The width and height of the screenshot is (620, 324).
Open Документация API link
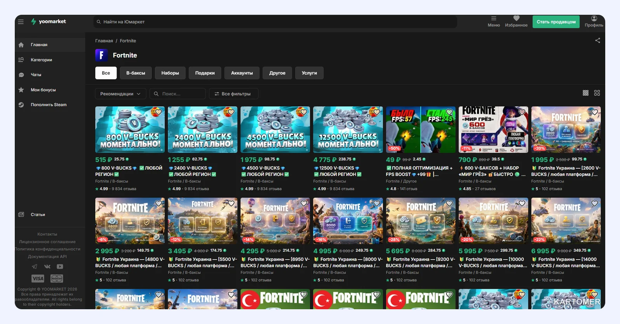coord(47,256)
